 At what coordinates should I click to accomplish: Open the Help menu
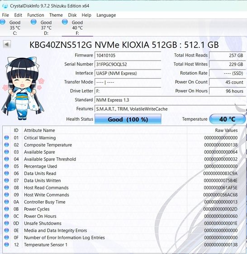click(86, 15)
